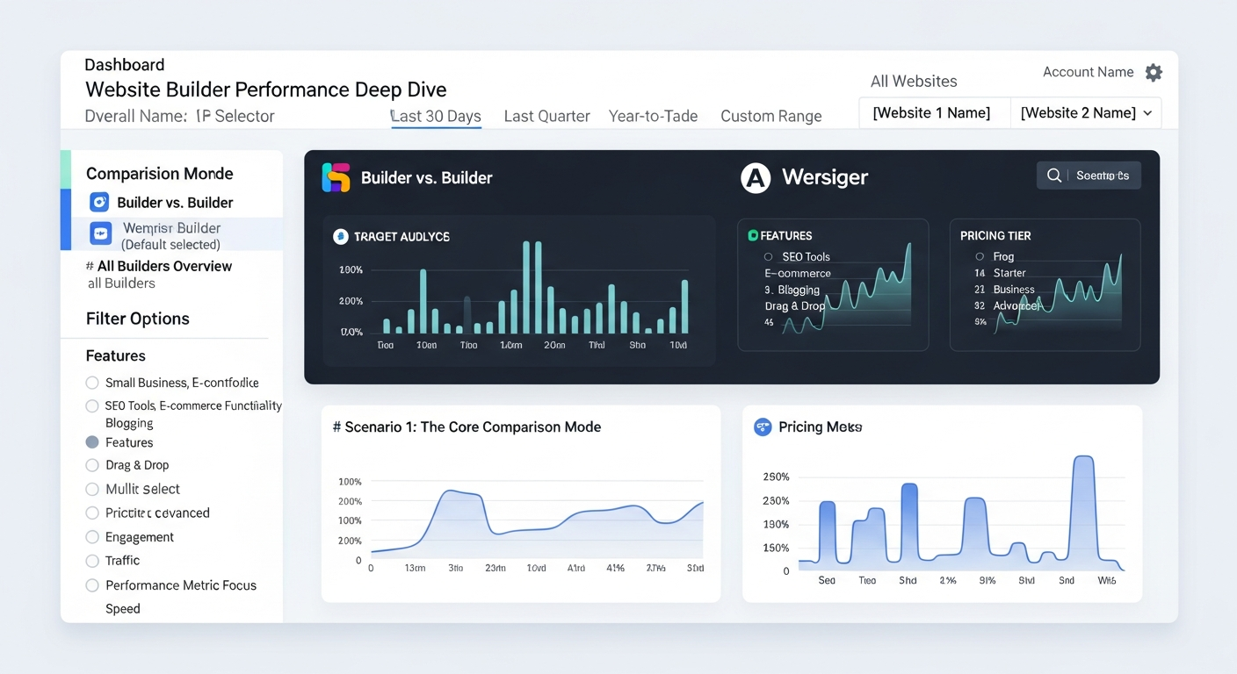The height and width of the screenshot is (674, 1237).
Task: Click the Account Name link
Action: pyautogui.click(x=1089, y=72)
